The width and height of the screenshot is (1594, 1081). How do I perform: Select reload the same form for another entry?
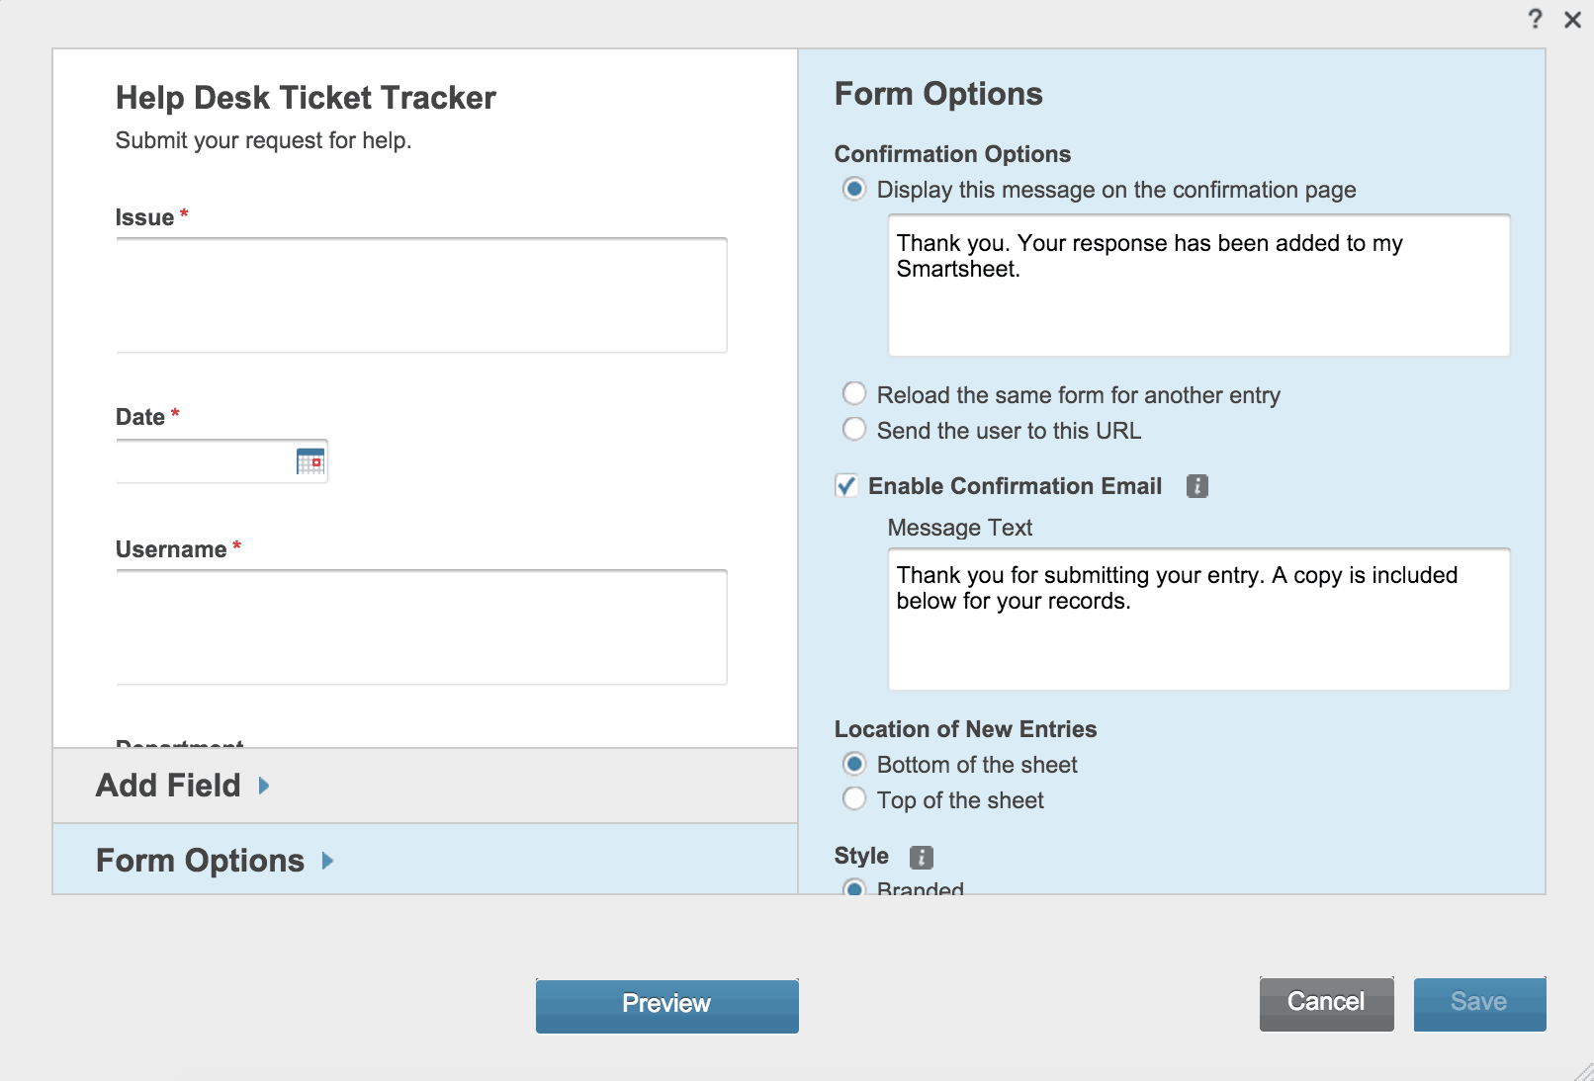(x=853, y=393)
